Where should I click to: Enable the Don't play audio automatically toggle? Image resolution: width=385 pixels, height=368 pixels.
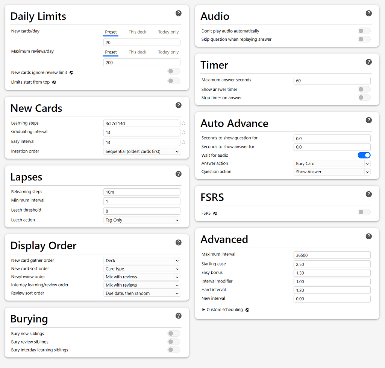coord(364,31)
